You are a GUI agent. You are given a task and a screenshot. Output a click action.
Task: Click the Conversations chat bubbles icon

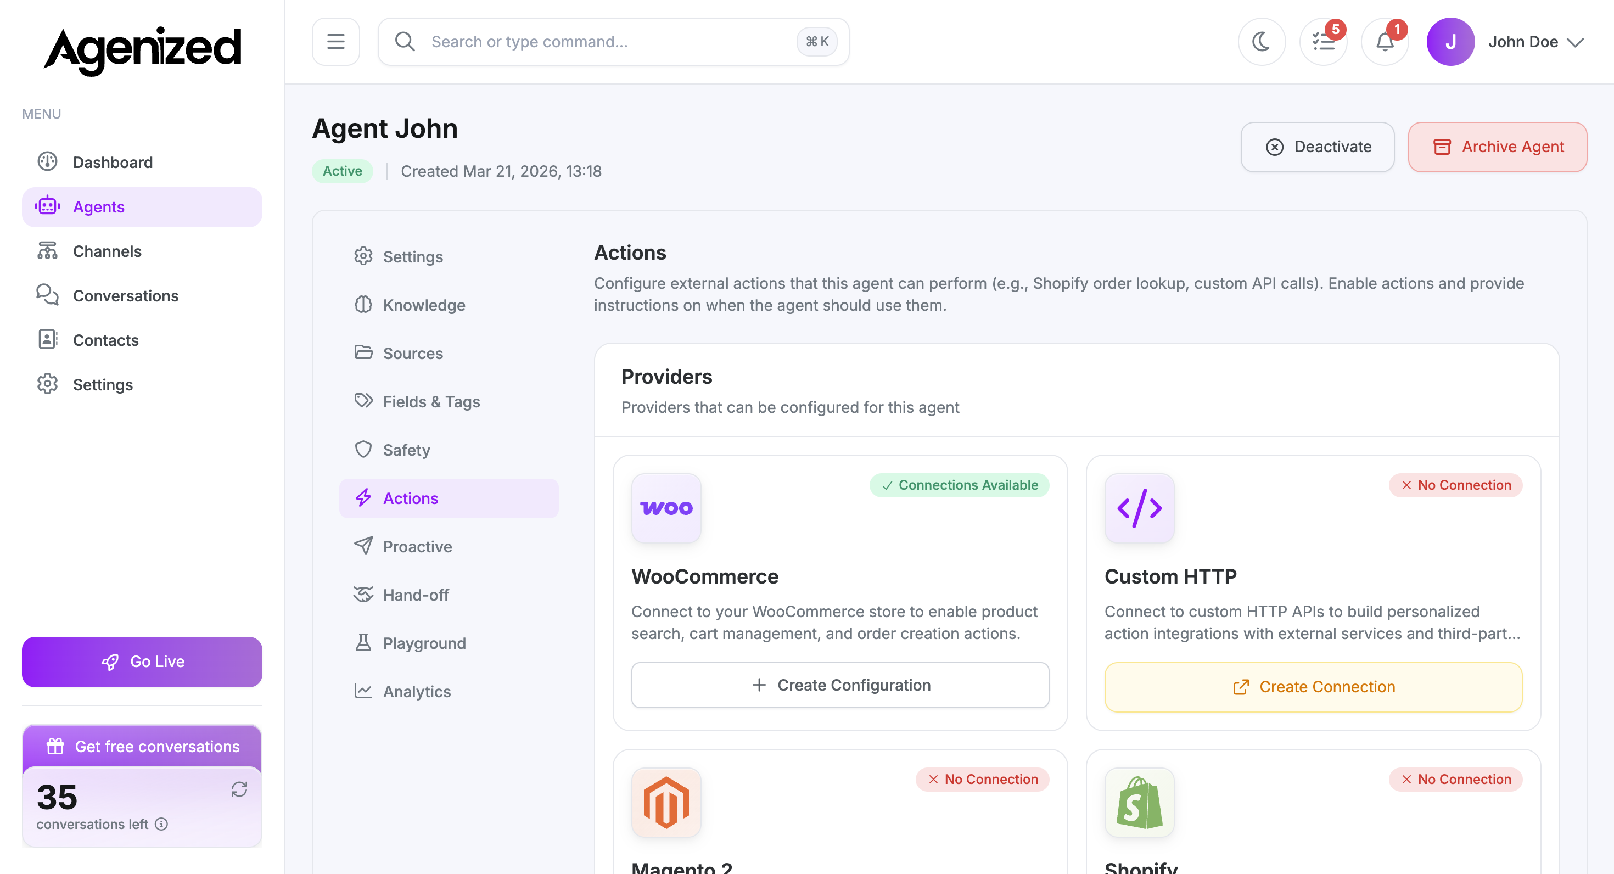click(48, 295)
